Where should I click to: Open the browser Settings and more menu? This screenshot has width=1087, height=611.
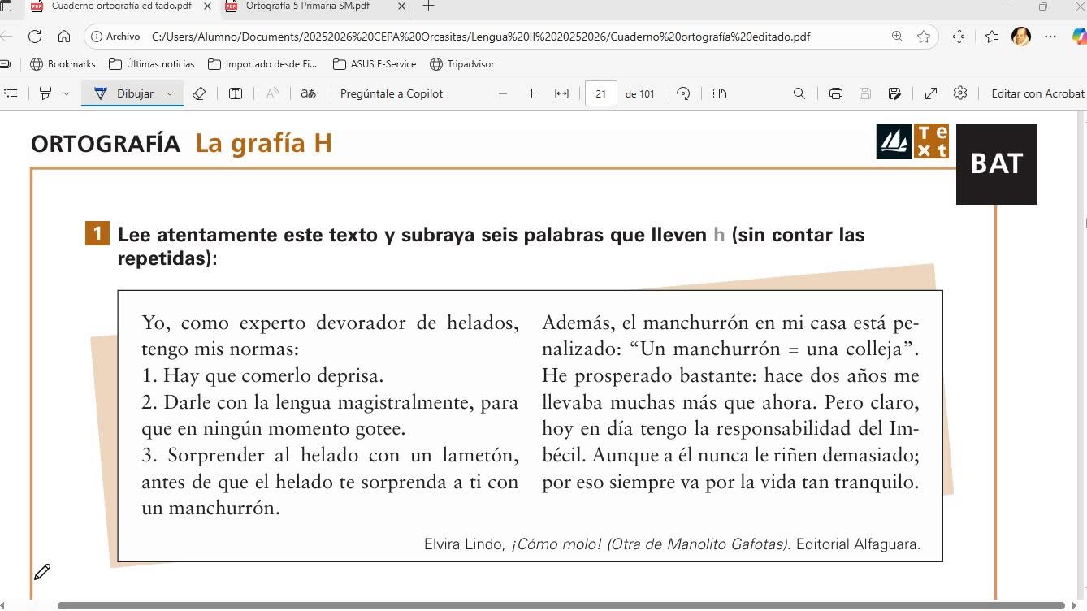pyautogui.click(x=1050, y=37)
